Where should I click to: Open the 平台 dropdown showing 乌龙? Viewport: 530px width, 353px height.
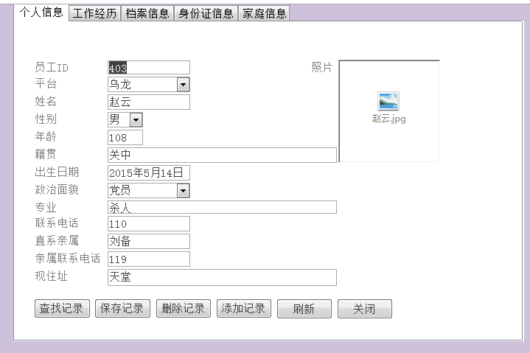pyautogui.click(x=183, y=85)
